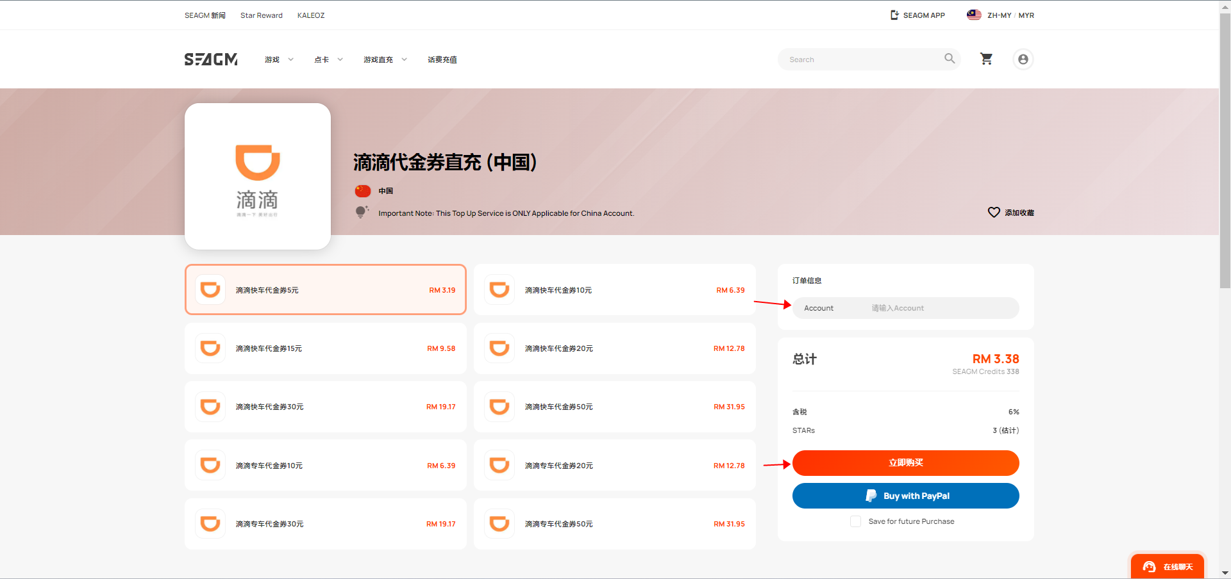The width and height of the screenshot is (1231, 579).
Task: Expand the 游戏直充 menu chevron
Action: point(404,60)
